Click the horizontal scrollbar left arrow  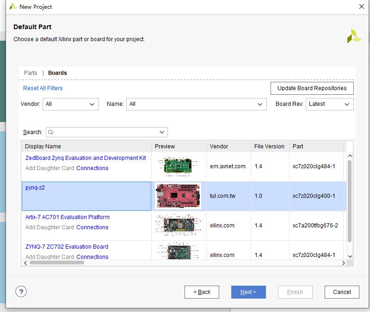[x=25, y=263]
